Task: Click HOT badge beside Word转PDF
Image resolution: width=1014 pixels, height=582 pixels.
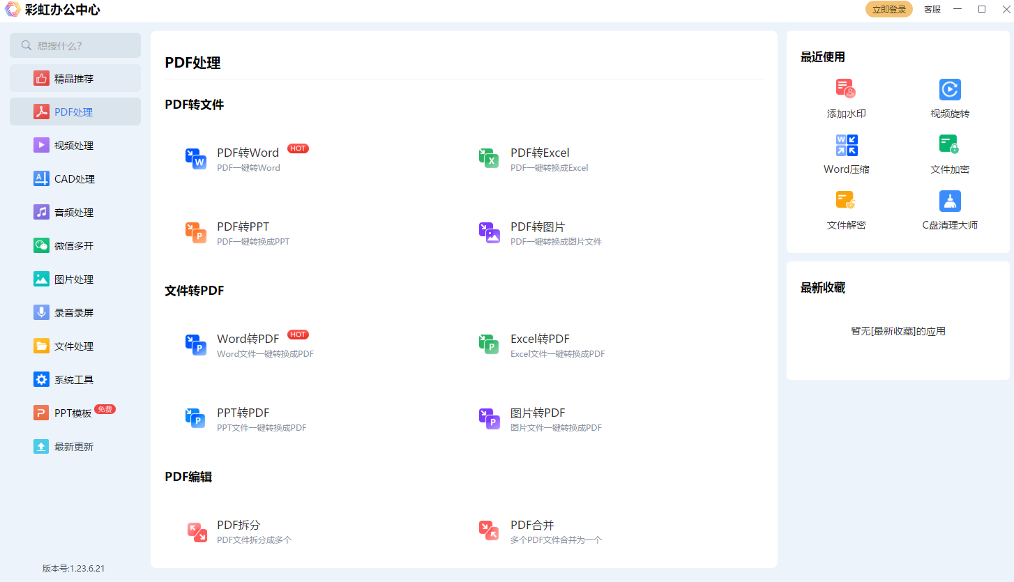Action: [298, 335]
